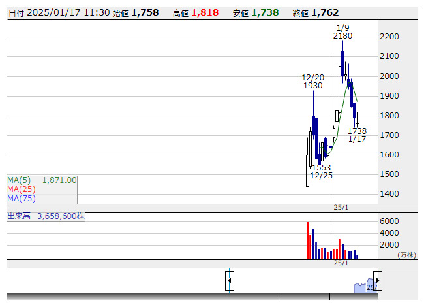Click the MA(5) legend label
426x307 pixels.
[x=19, y=180]
